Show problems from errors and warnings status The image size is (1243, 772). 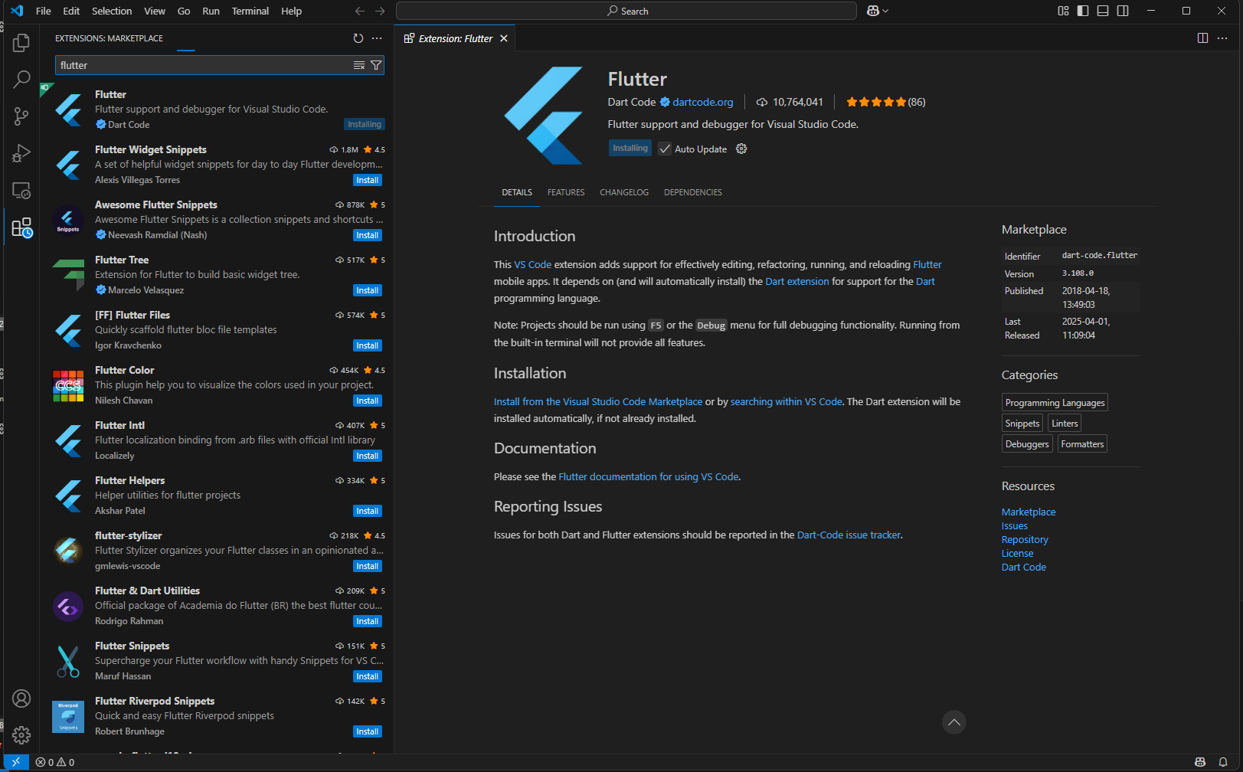55,762
